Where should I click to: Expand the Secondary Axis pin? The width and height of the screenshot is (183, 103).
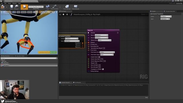click(x=90, y=46)
